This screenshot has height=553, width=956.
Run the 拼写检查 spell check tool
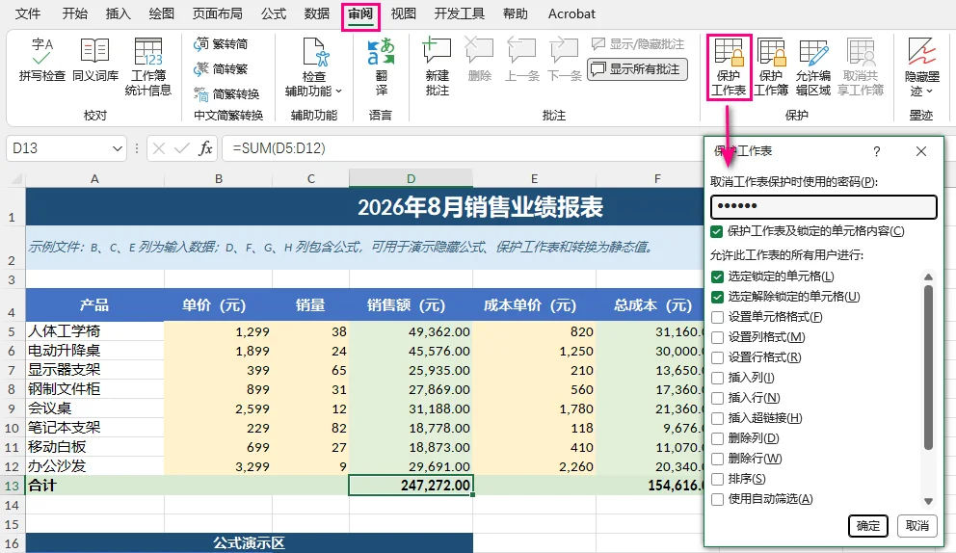click(x=41, y=59)
